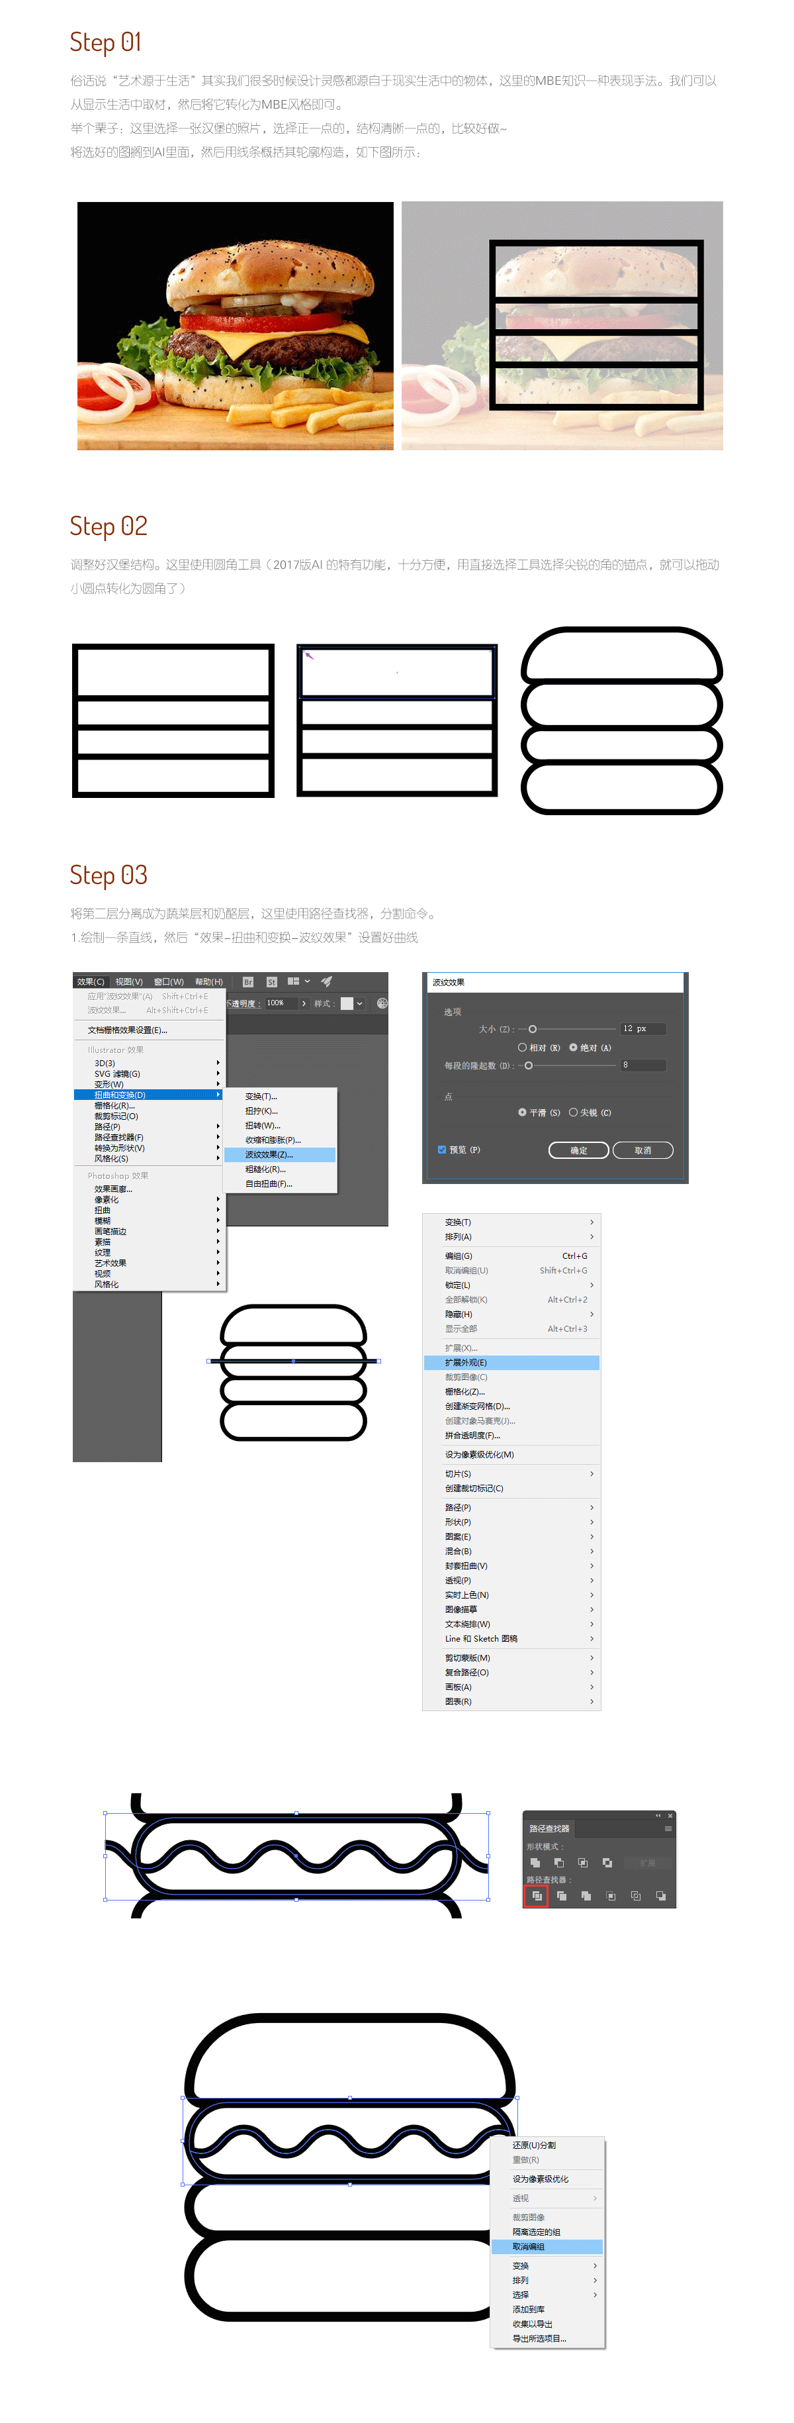Screen dimensions: 794x2423
Task: Click the Minus Back pathfinder icon
Action: click(x=660, y=1895)
